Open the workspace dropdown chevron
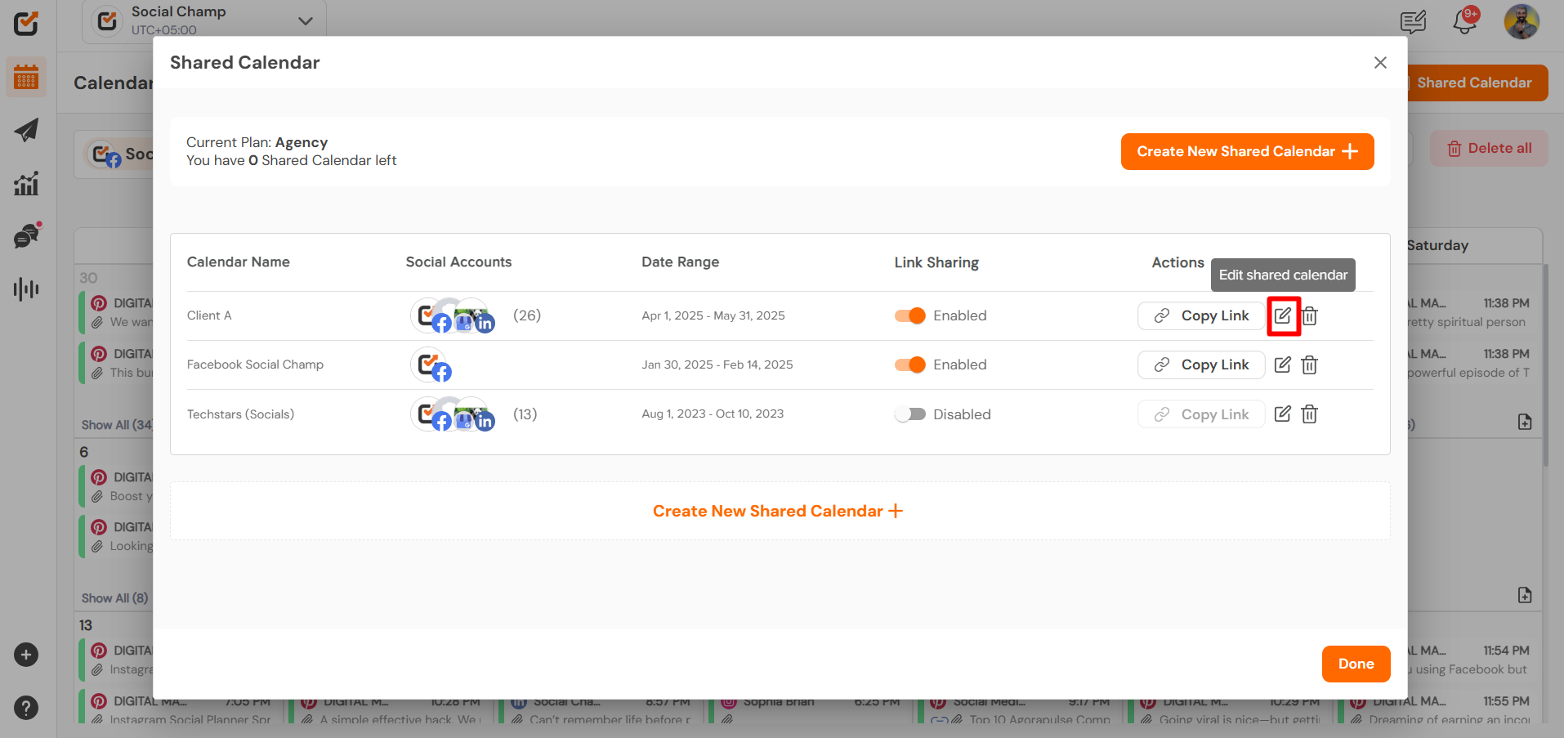The image size is (1564, 738). (306, 21)
